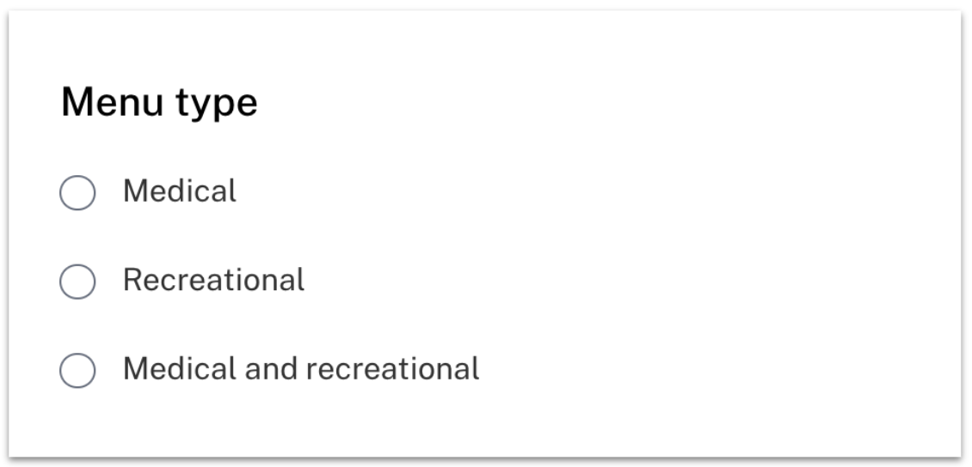Tick the circle beside Recreational
The height and width of the screenshot is (467, 972).
pyautogui.click(x=77, y=282)
